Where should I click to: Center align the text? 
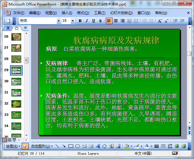click(x=116, y=21)
